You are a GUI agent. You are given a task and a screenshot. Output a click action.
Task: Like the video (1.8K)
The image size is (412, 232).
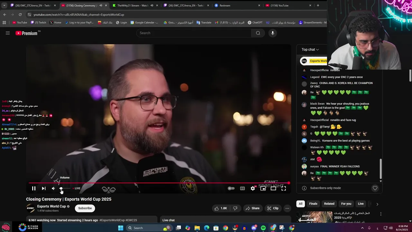(221, 208)
